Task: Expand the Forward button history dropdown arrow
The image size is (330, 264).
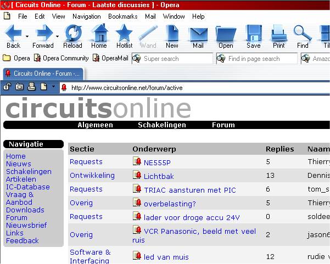Action: 57,36
